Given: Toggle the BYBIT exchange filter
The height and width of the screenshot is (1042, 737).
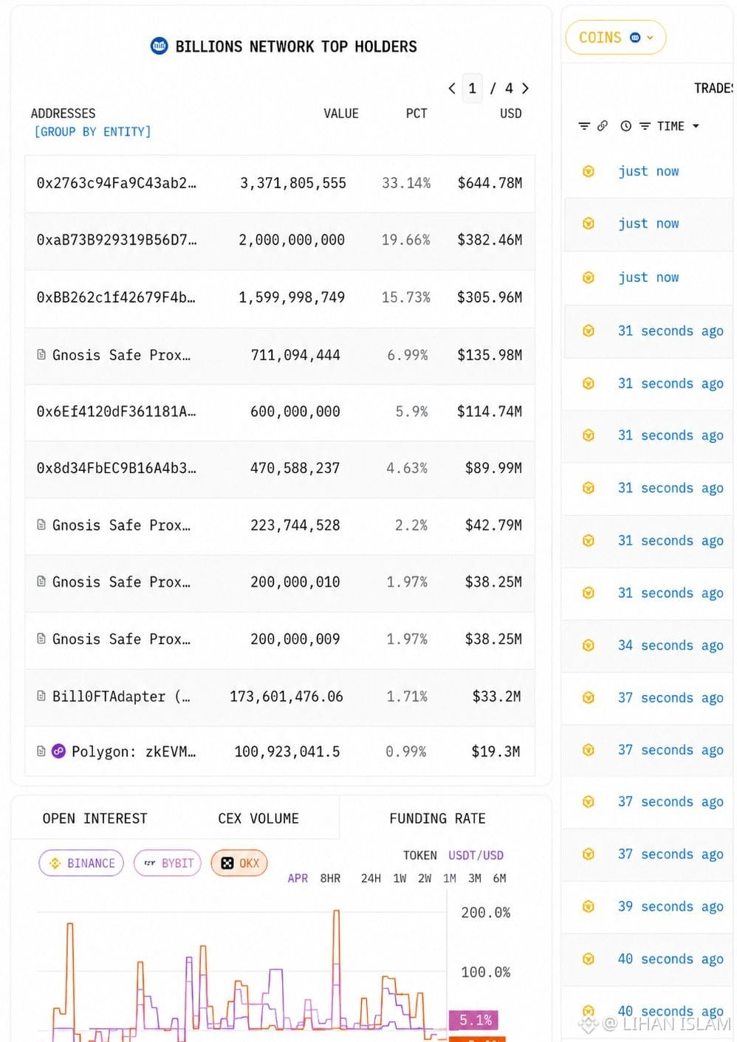Looking at the screenshot, I should [x=168, y=863].
